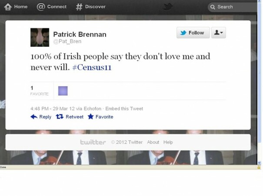The height and width of the screenshot is (196, 263).
Task: Open the #Census11 hashtag link
Action: click(x=92, y=67)
